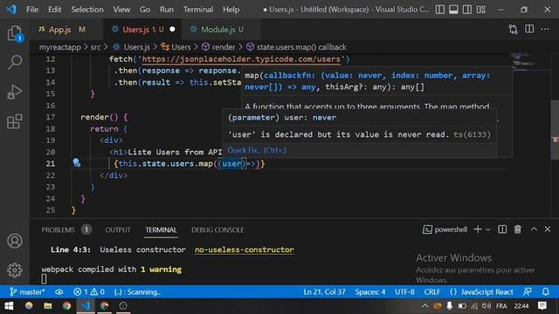The image size is (559, 314).
Task: Toggle primary sidebar layout icon
Action: [440, 10]
